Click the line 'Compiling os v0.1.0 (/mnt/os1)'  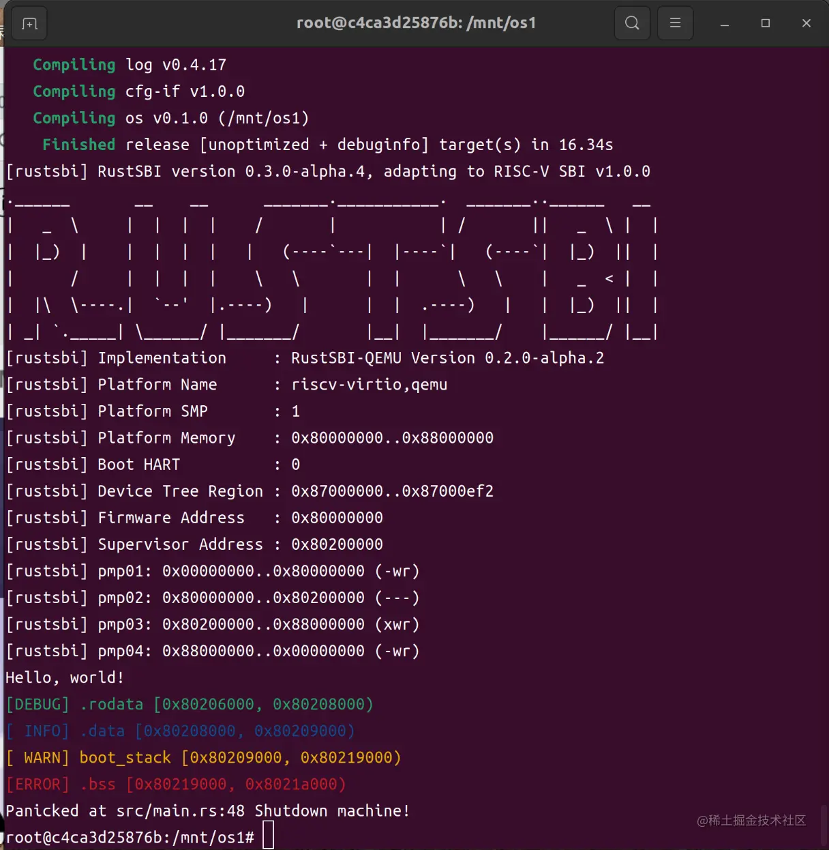coord(171,118)
